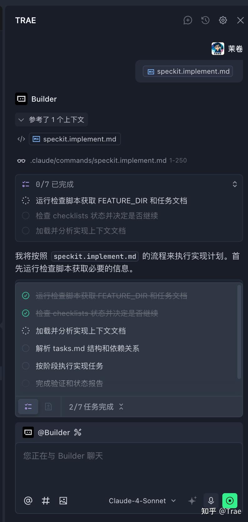Open the speckit.implement.md file chip
Screen dimensions: 248x522
[x=75, y=139]
